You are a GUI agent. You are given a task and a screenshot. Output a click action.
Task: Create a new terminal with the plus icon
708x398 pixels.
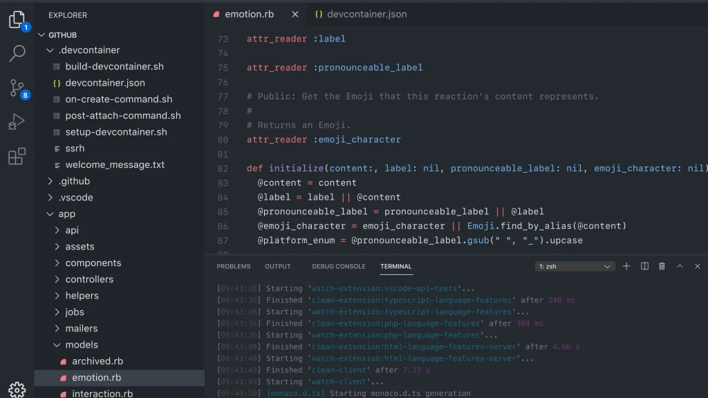click(626, 266)
